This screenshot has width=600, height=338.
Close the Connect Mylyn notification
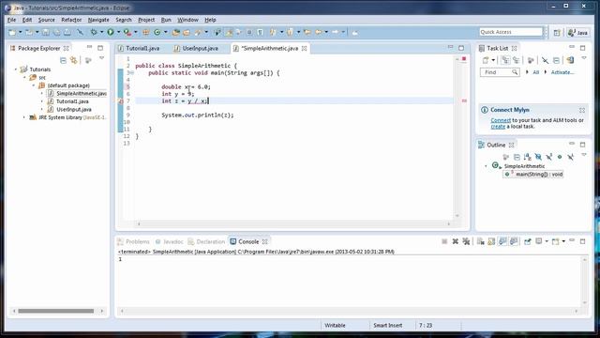point(582,110)
